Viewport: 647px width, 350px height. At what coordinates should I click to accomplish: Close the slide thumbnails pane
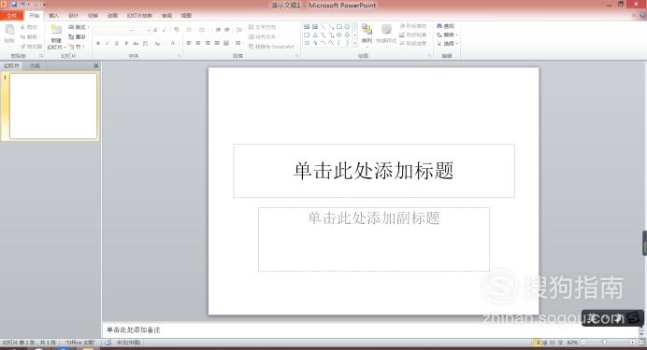95,65
